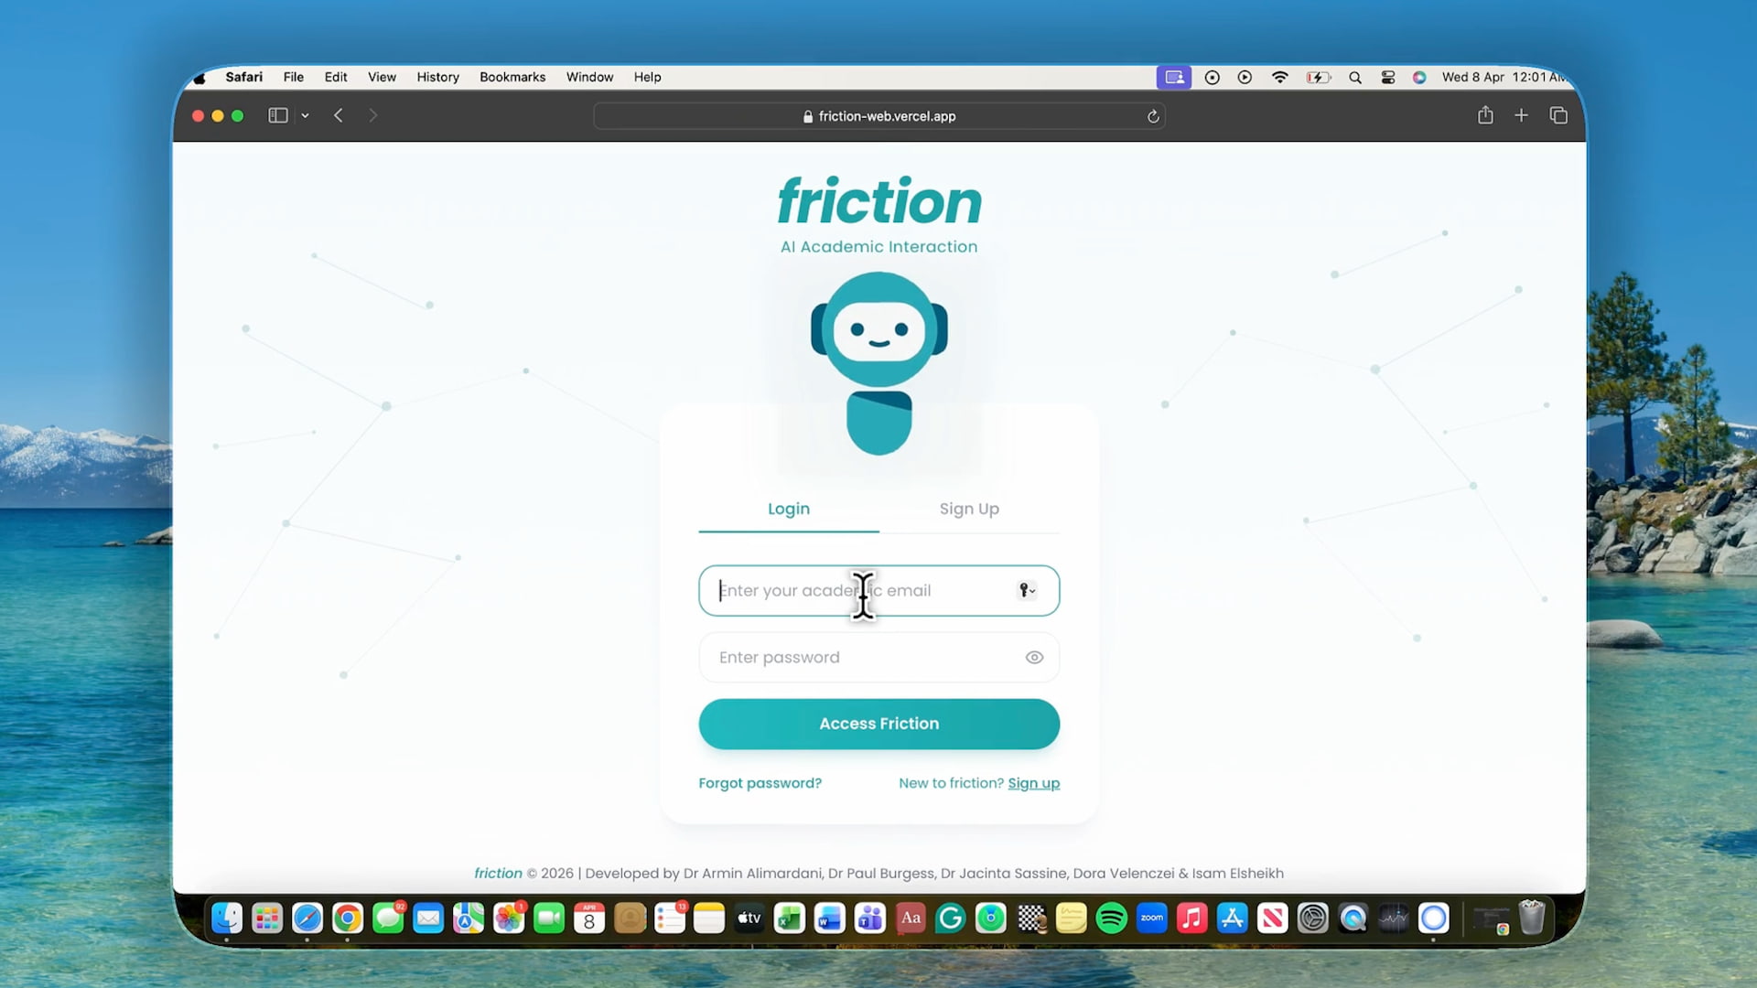Open Launchpad from the Dock

click(267, 918)
